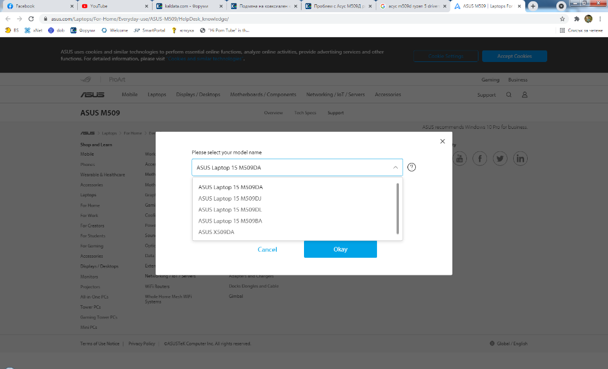Click the address bar URL

pyautogui.click(x=140, y=19)
